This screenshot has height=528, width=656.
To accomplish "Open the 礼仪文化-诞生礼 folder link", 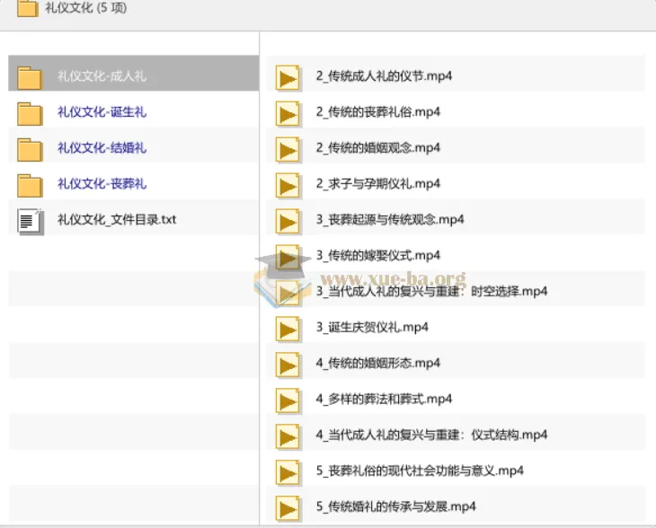I will tap(102, 112).
